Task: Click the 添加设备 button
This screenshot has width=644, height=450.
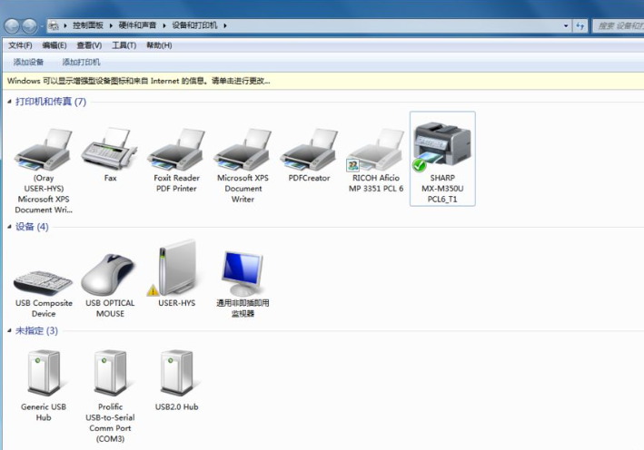Action: 28,63
